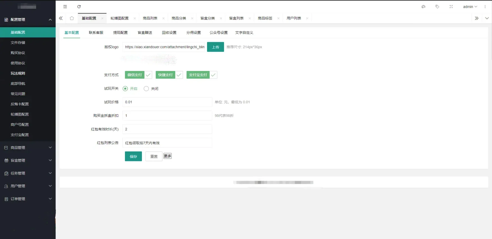Close the 轮播图配置 tab
The image size is (492, 239).
click(x=135, y=19)
